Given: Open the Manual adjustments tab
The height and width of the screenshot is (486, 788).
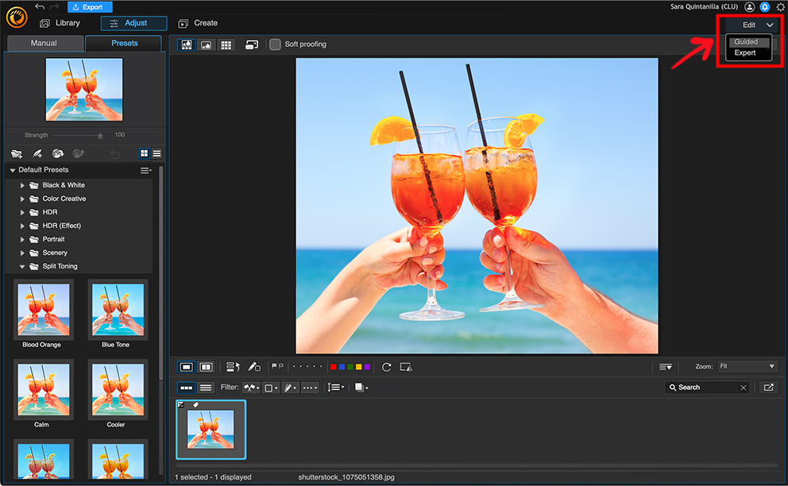Looking at the screenshot, I should (44, 43).
